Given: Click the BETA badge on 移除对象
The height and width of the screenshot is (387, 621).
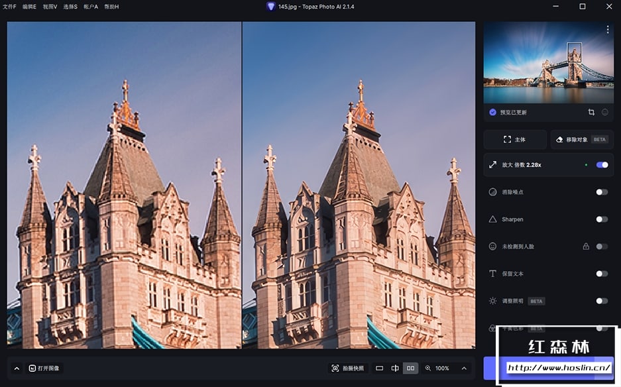Looking at the screenshot, I should click(x=599, y=139).
